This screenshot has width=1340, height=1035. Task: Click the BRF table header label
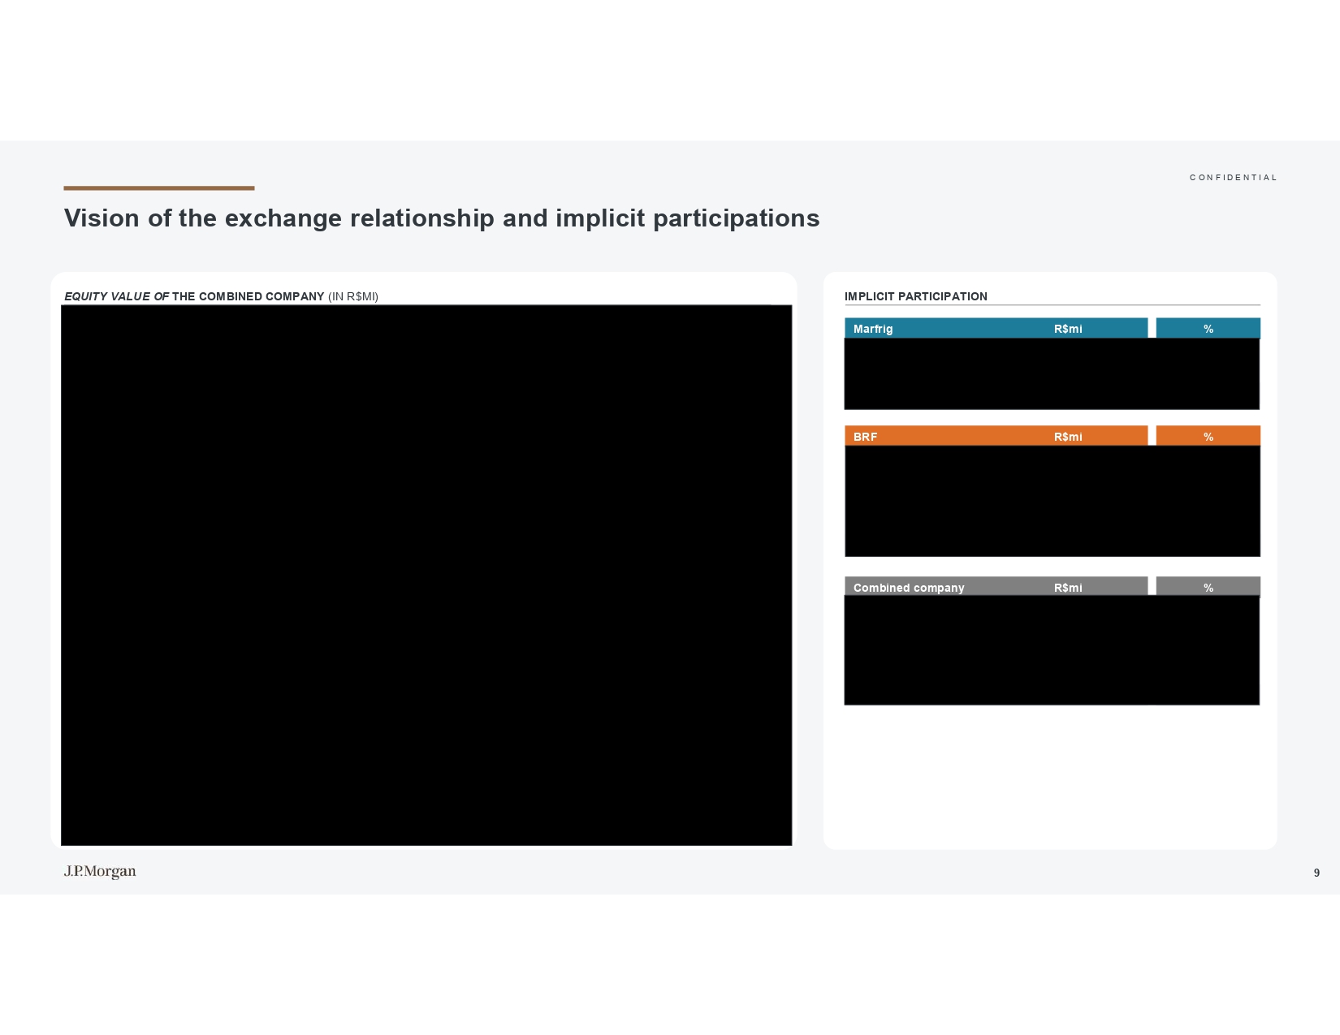click(x=866, y=437)
